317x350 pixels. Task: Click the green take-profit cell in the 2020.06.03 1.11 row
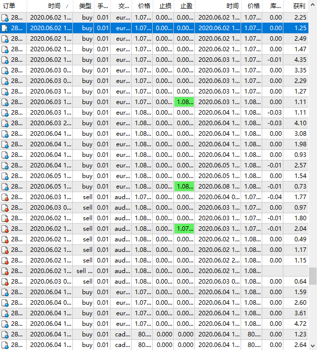click(184, 102)
